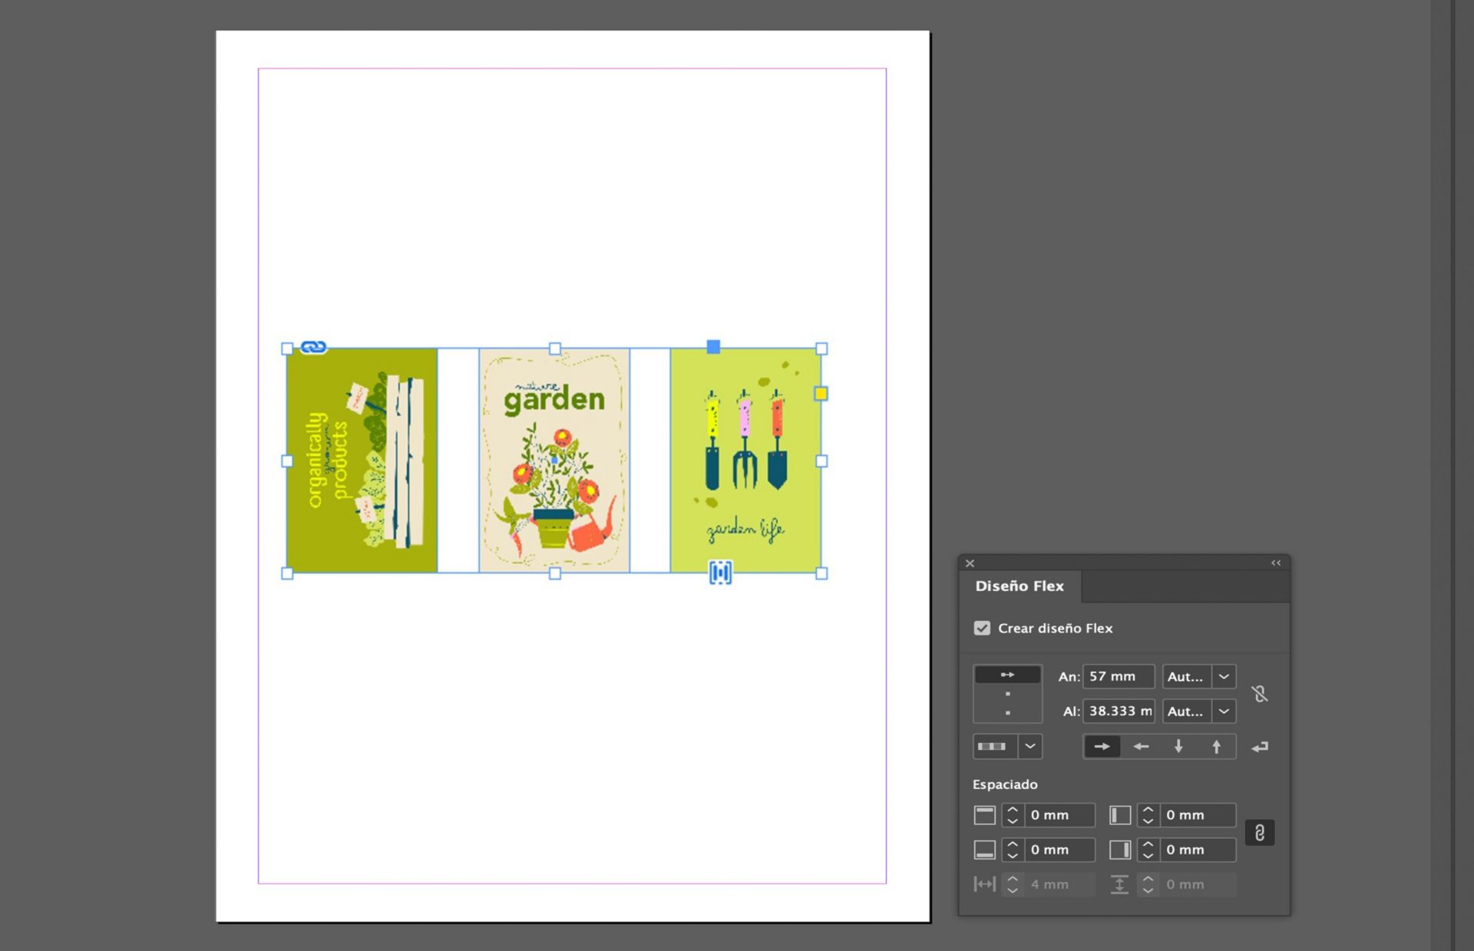The height and width of the screenshot is (951, 1474).
Task: Select the Diseño Flex tab
Action: [1020, 586]
